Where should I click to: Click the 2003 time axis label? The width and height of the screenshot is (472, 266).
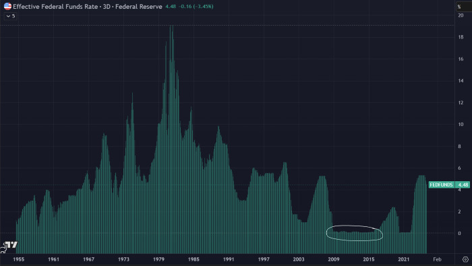point(299,259)
